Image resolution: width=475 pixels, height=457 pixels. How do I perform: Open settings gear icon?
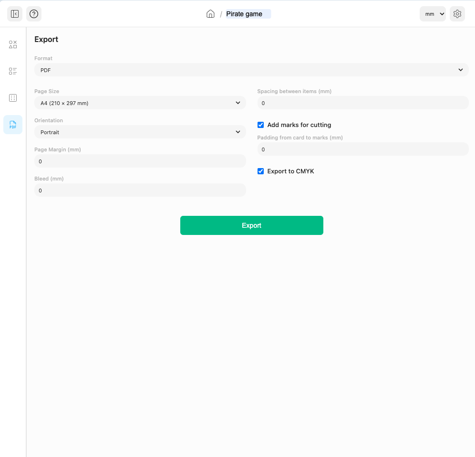pyautogui.click(x=457, y=14)
